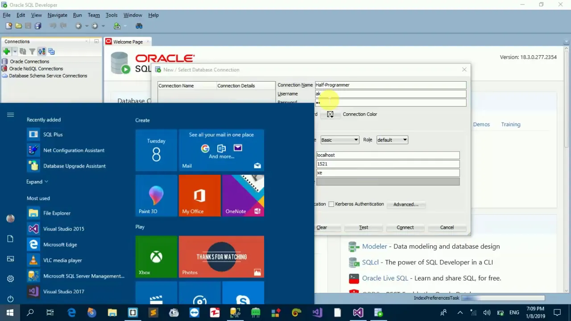Select Oracle NoSQL Connections tree item

[x=36, y=69]
